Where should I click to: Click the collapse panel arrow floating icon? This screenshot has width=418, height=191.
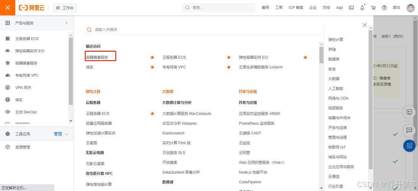click(x=409, y=112)
